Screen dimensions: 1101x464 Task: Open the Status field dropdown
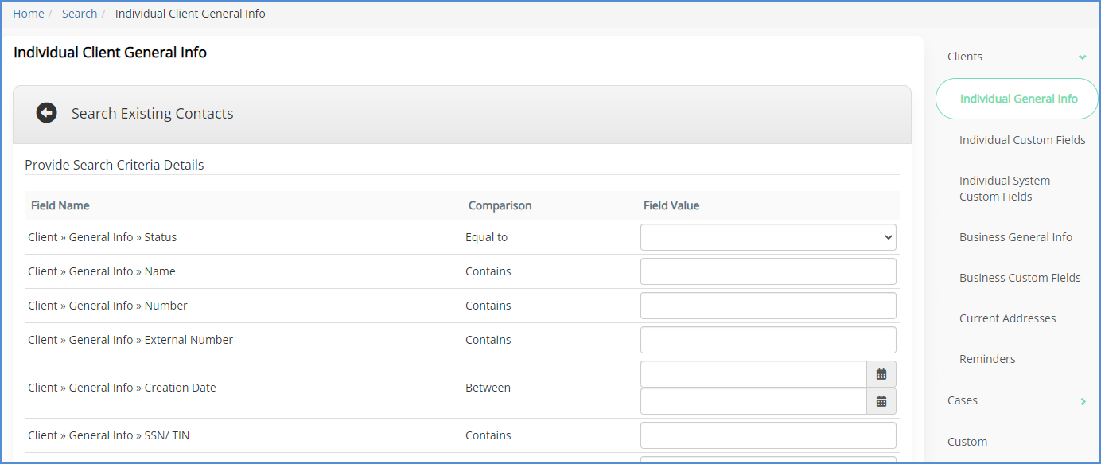point(768,237)
